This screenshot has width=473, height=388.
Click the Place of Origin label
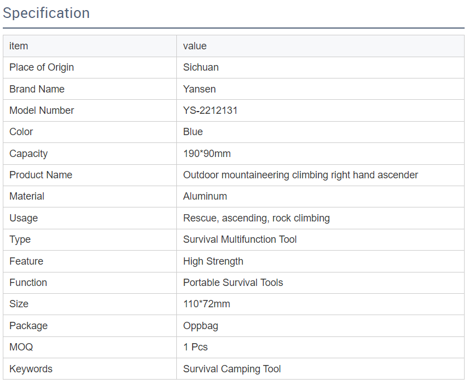coord(41,67)
